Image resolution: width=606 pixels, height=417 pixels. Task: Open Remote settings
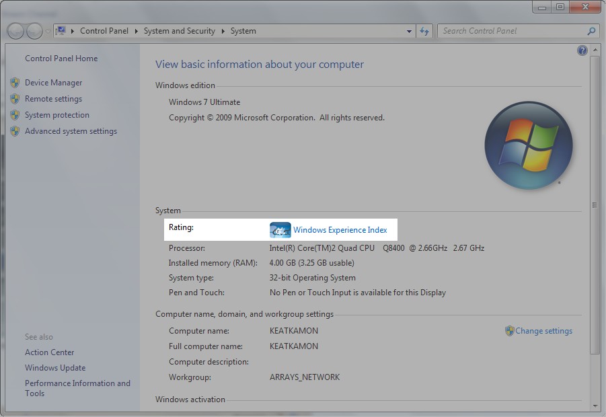coord(53,99)
